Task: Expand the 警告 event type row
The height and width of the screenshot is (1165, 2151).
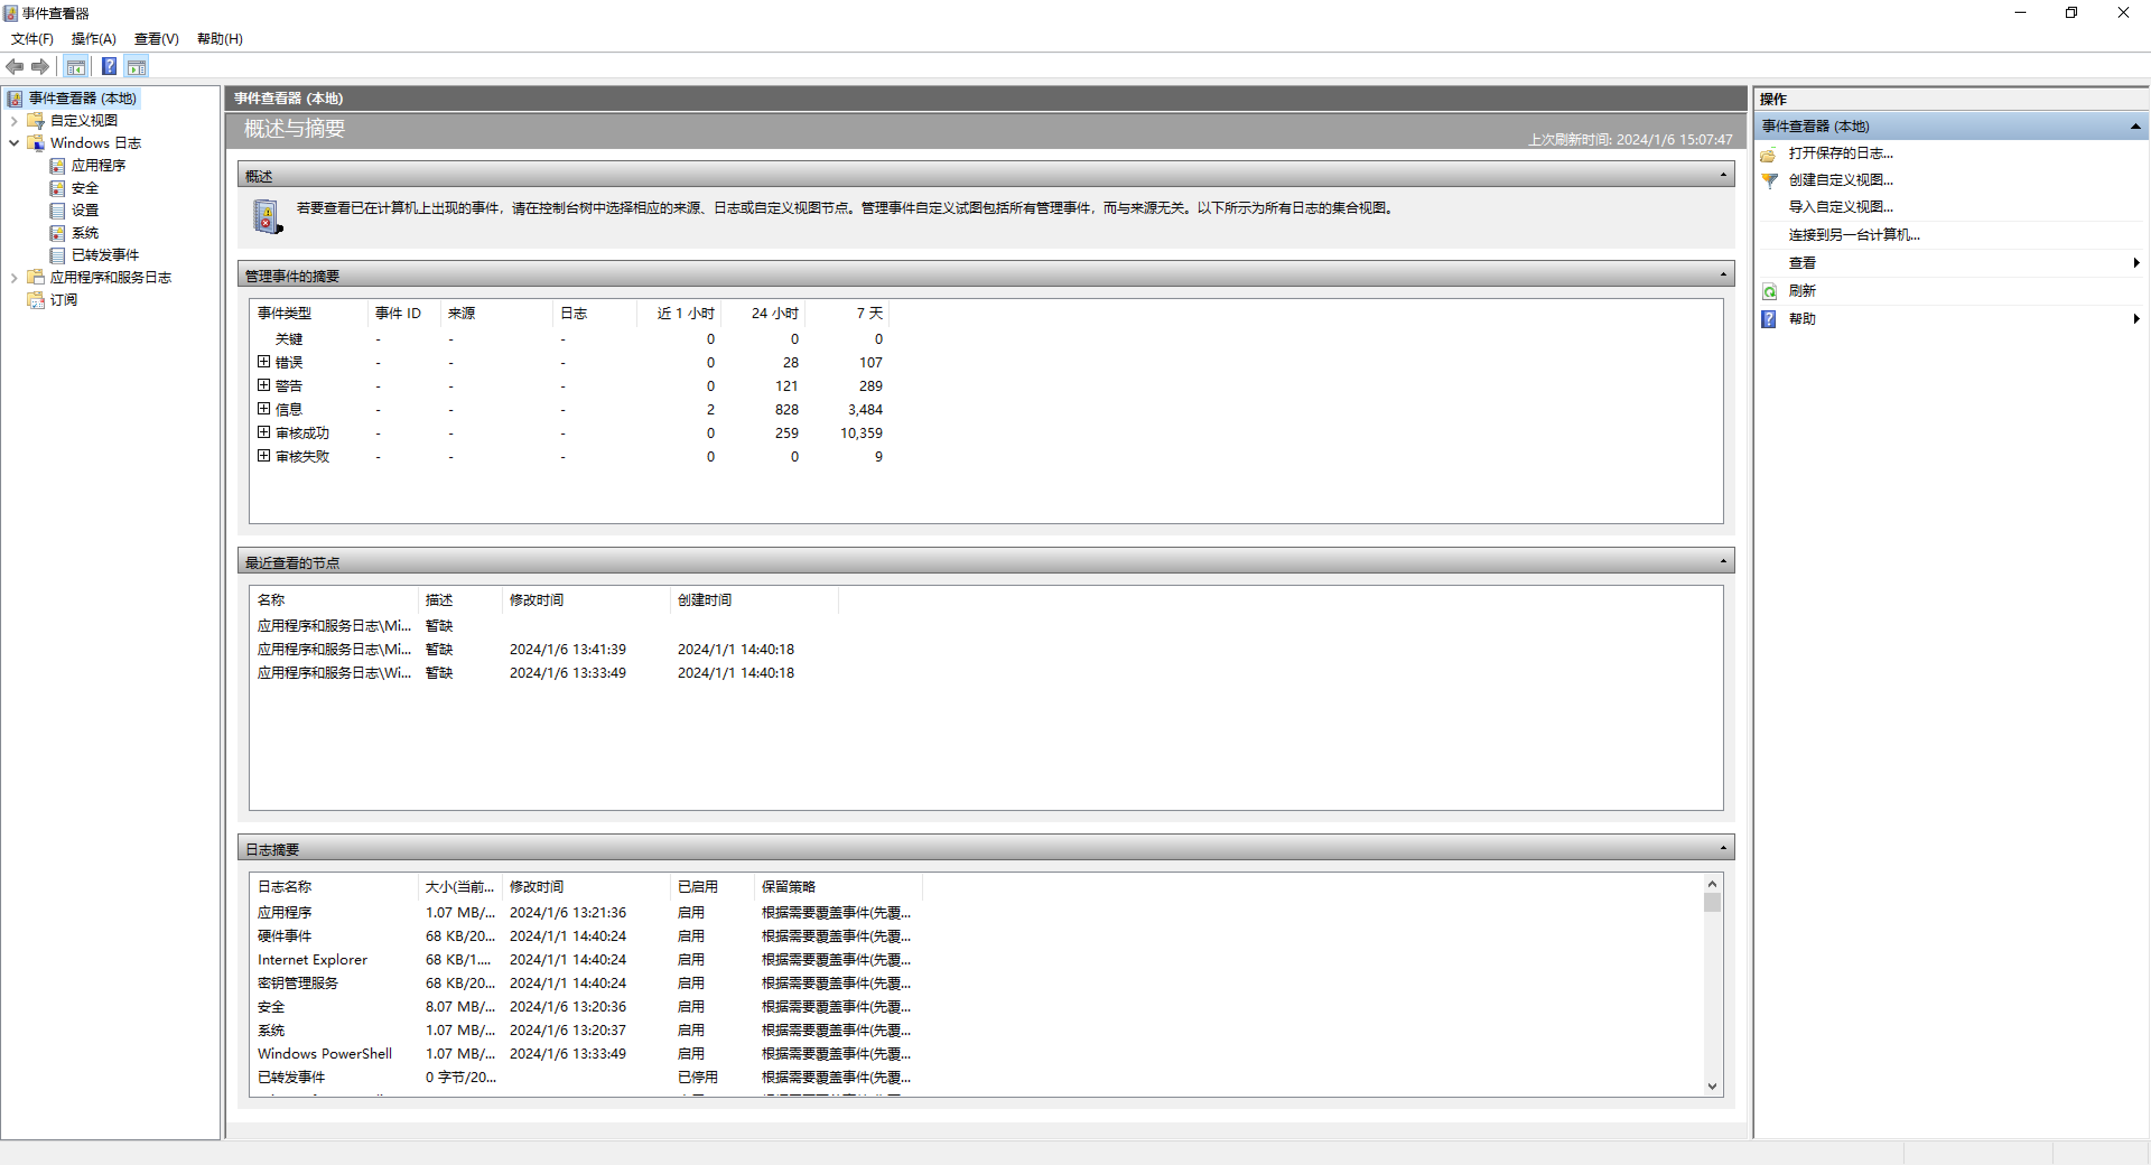Action: pyautogui.click(x=264, y=385)
